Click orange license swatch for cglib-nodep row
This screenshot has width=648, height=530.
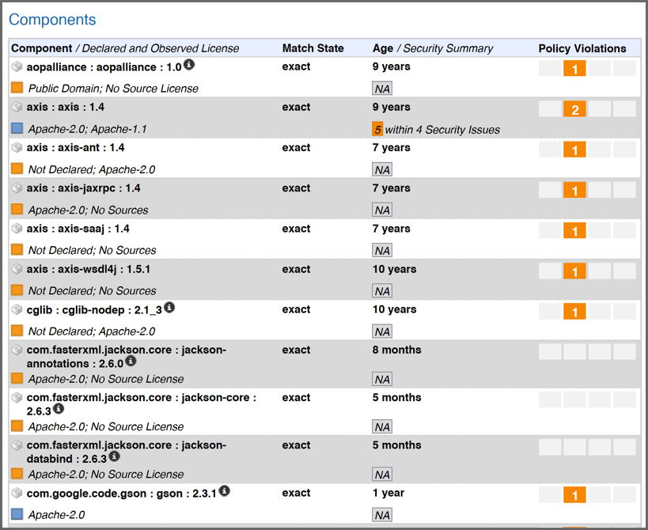(17, 331)
